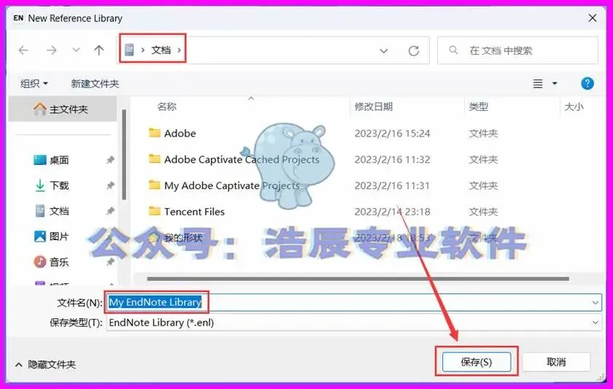The width and height of the screenshot is (613, 389).
Task: Open view options dropdown arrow
Action: click(x=555, y=83)
